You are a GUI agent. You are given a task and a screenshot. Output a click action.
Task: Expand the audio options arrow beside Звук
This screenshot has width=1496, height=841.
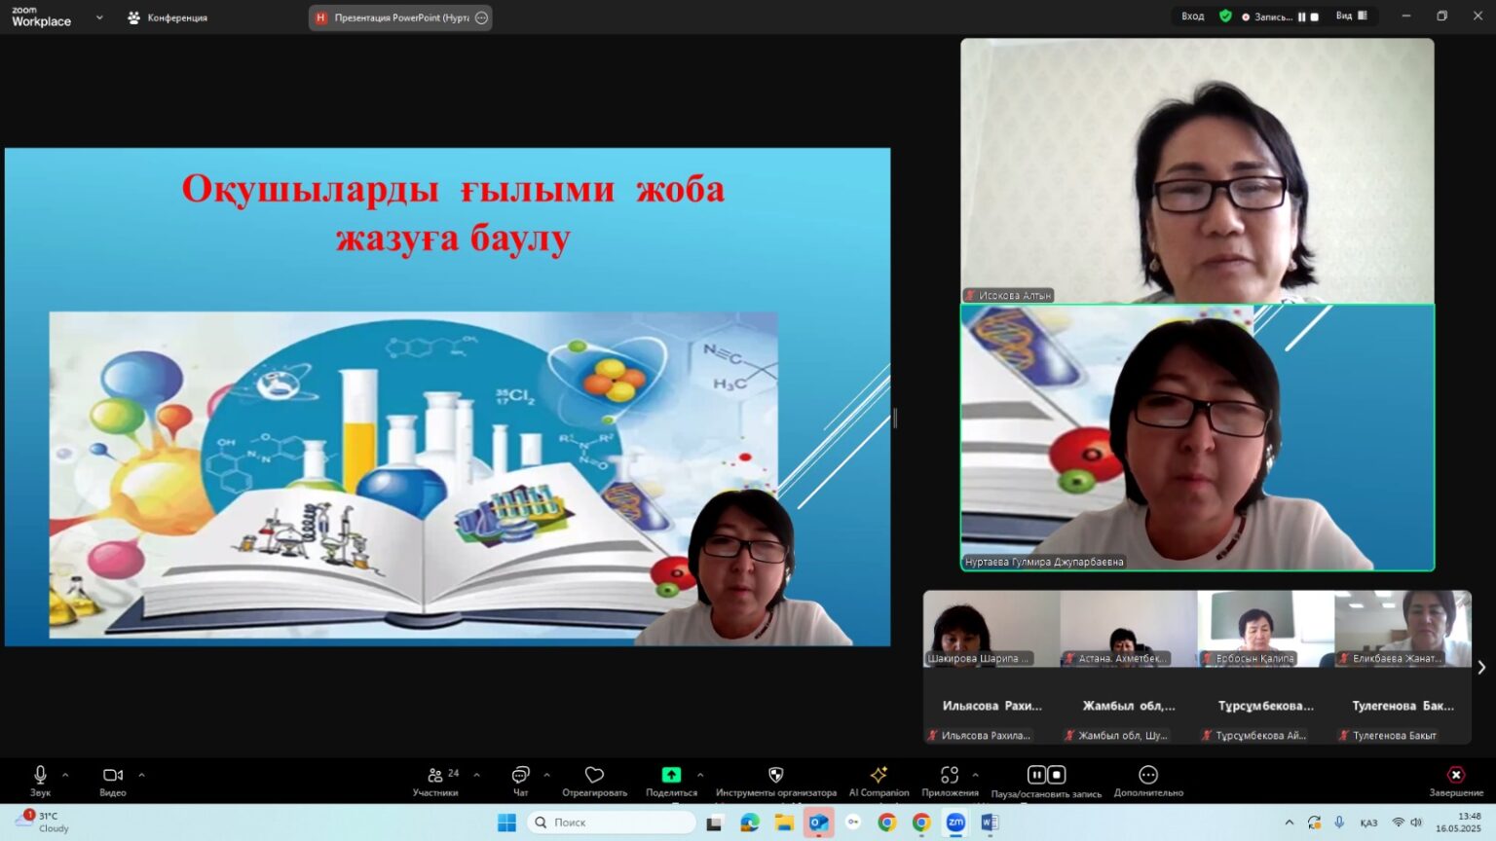[65, 776]
